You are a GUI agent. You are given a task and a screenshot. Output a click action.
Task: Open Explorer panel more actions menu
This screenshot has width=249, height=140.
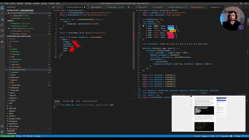(x=49, y=7)
